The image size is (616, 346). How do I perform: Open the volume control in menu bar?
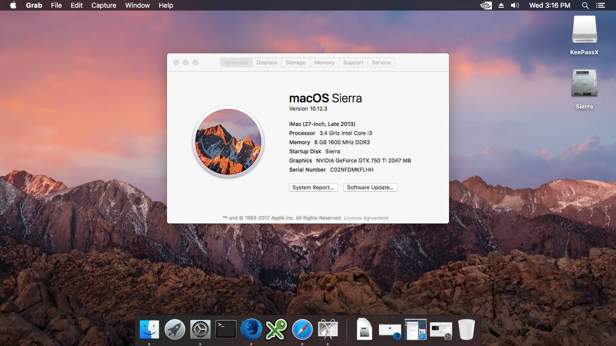(515, 5)
